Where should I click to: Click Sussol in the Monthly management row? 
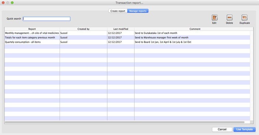pyautogui.click(x=64, y=33)
